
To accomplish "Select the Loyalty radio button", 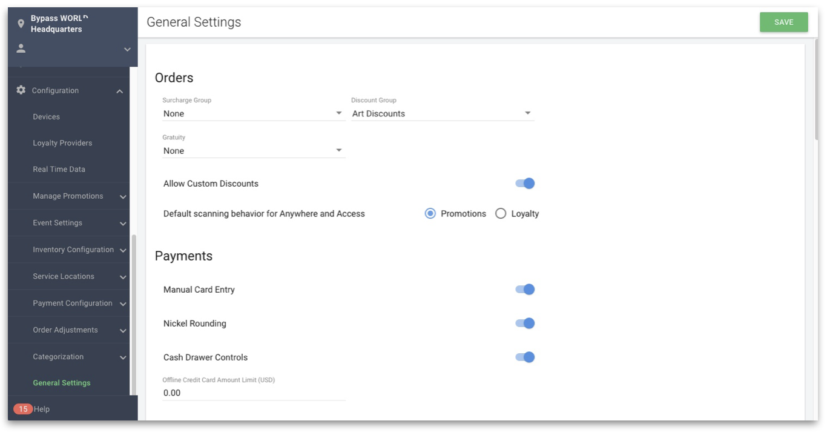I will tap(501, 213).
